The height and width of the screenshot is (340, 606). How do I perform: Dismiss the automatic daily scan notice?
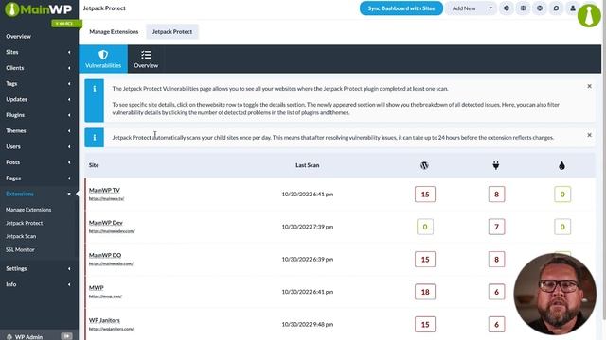tap(589, 135)
